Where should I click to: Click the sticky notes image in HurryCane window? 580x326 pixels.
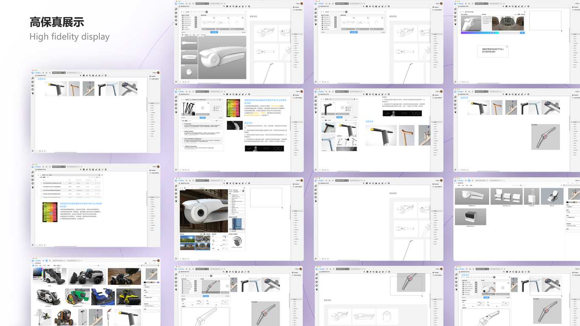(233, 108)
